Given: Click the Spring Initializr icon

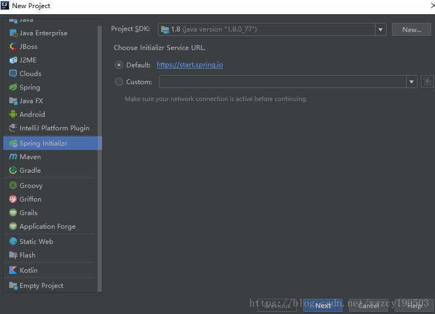Looking at the screenshot, I should [13, 143].
